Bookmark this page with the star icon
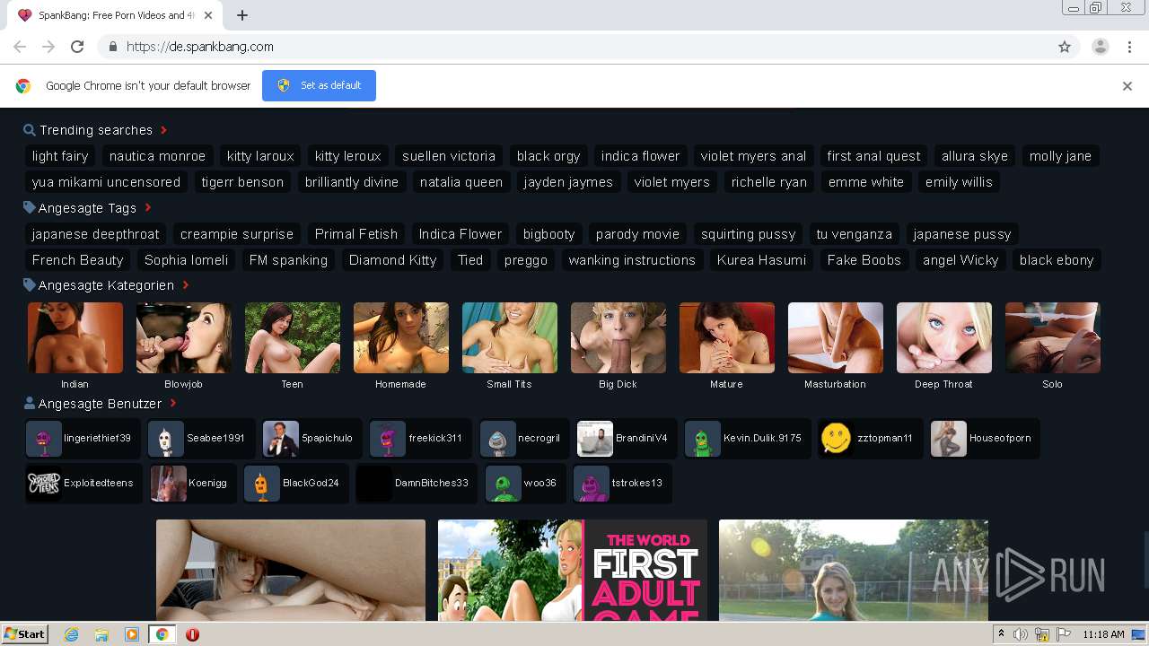Viewport: 1149px width, 646px height. pos(1065,47)
